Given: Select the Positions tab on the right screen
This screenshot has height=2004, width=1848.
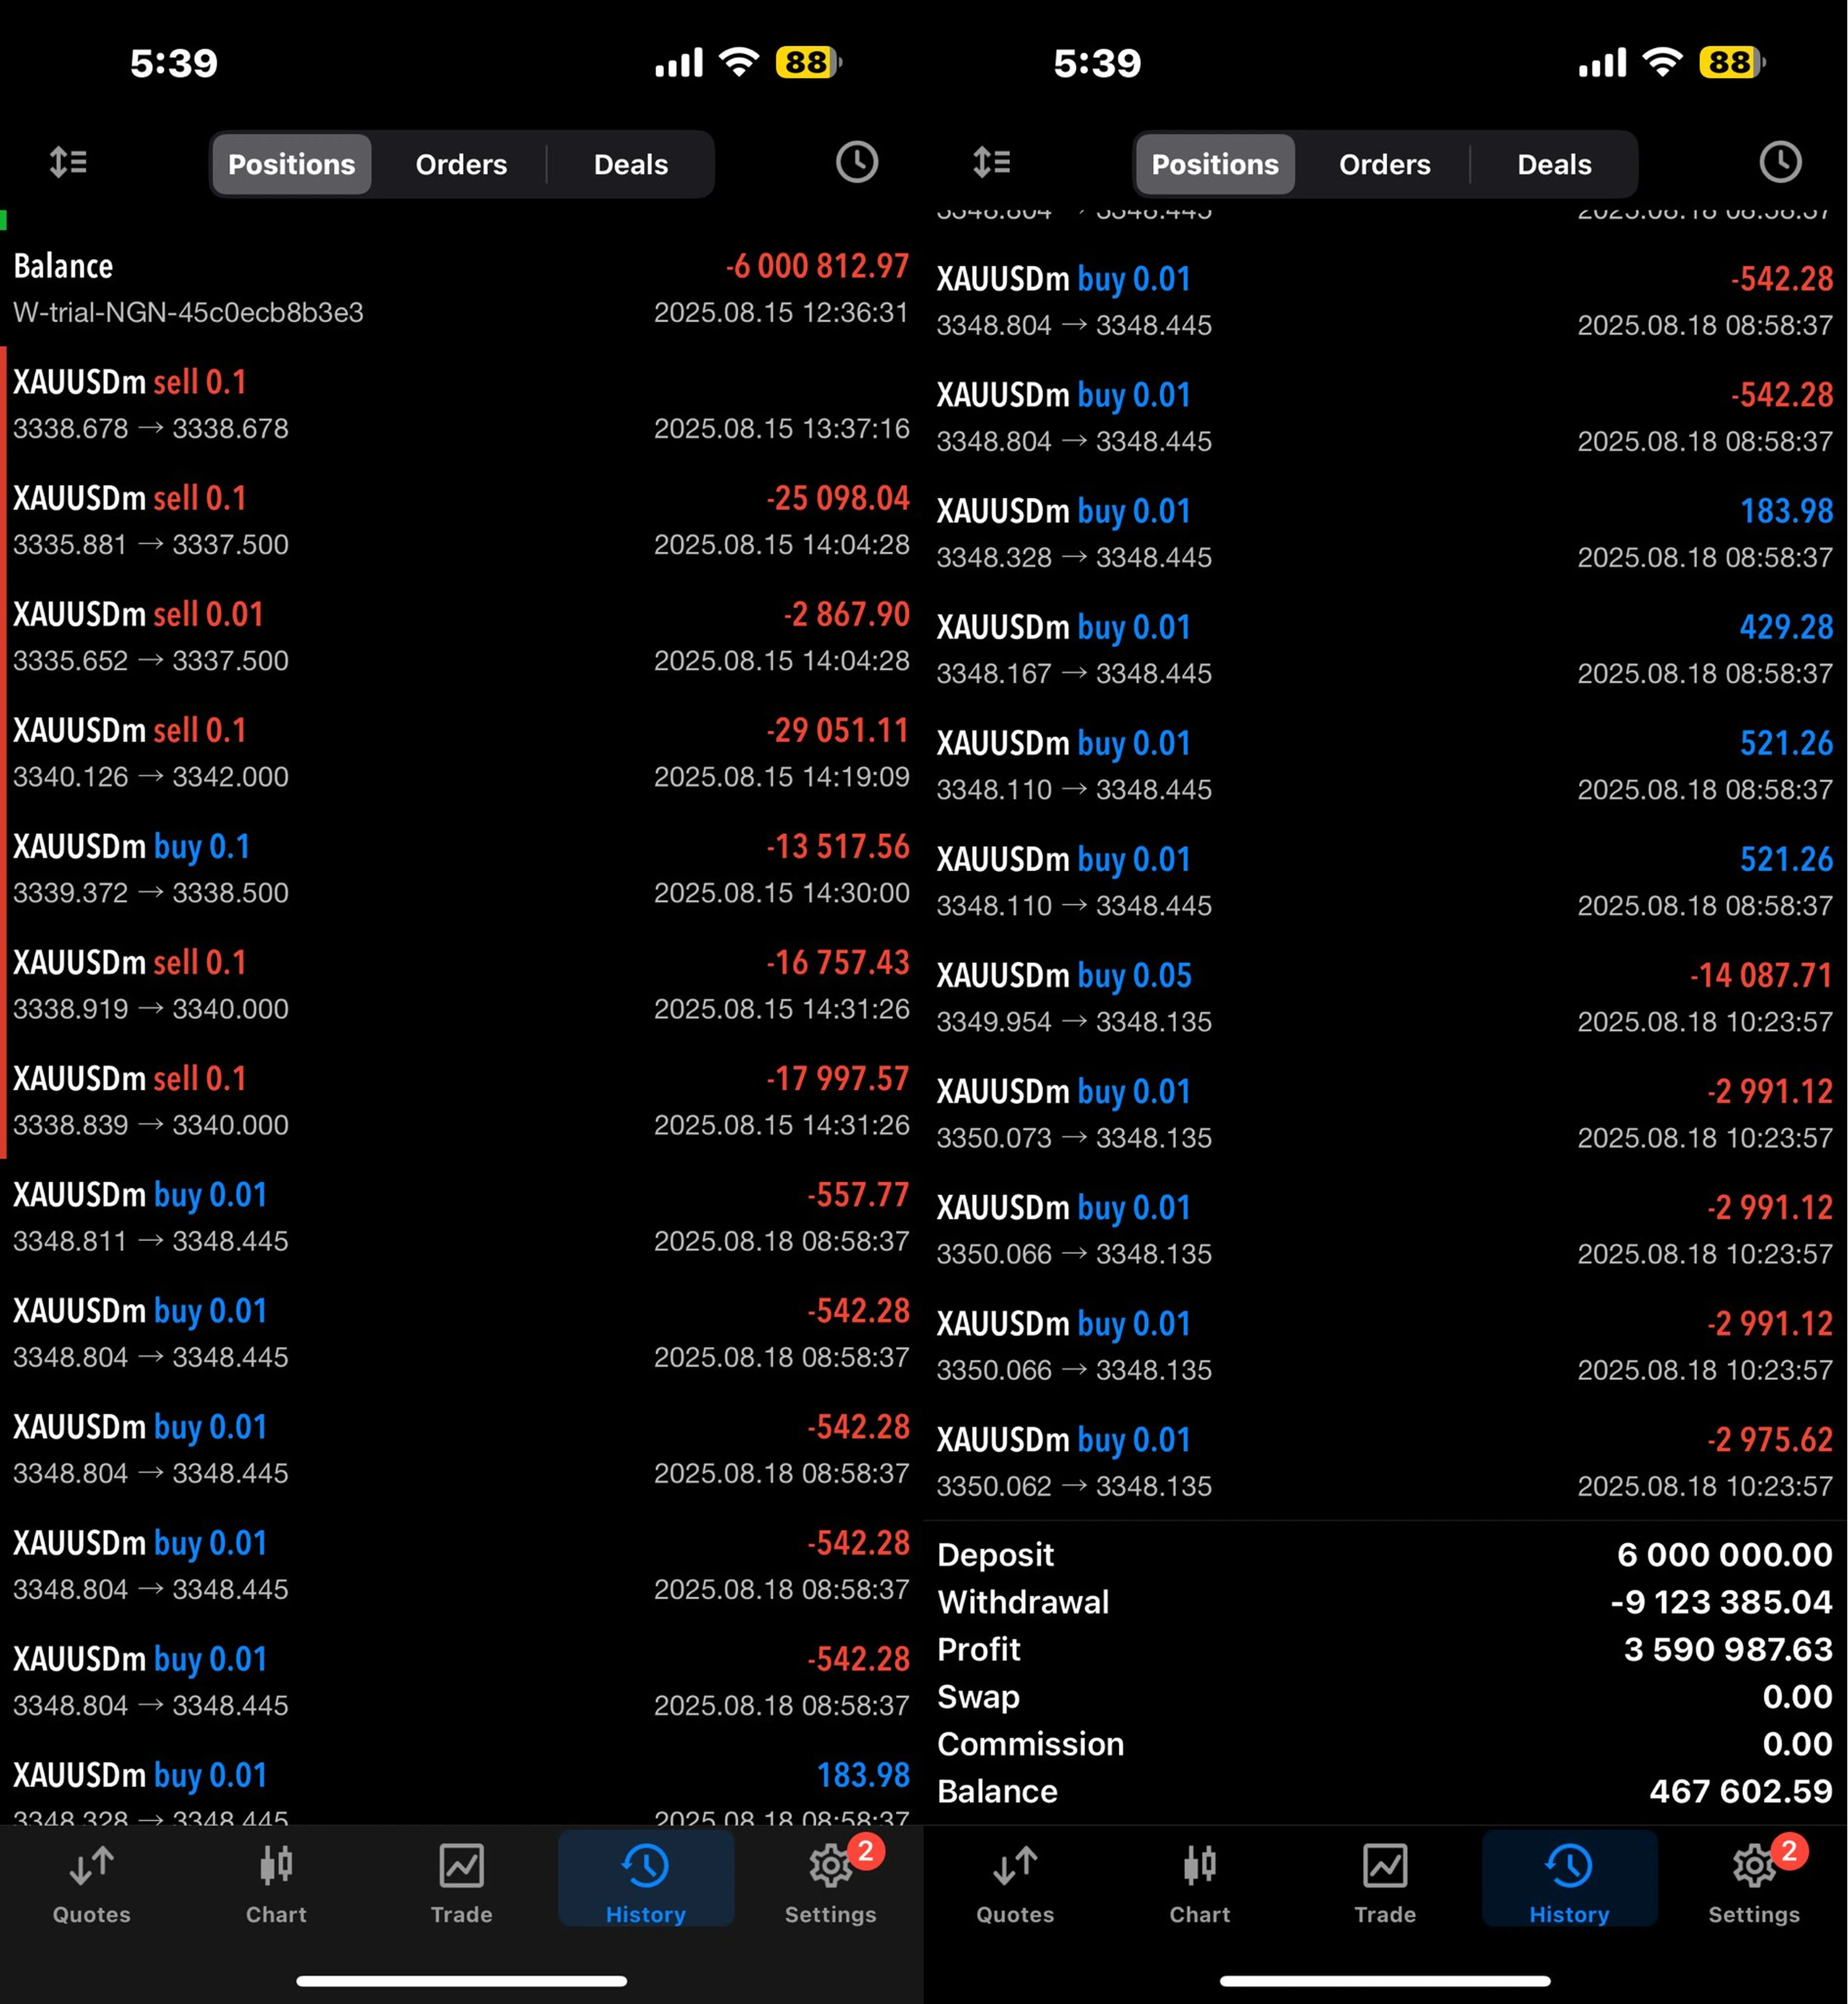Looking at the screenshot, I should pyautogui.click(x=1215, y=164).
